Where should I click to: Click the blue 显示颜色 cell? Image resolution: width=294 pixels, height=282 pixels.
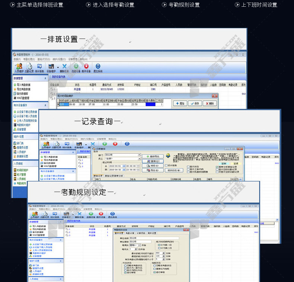click(x=150, y=104)
